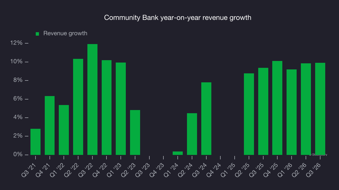The width and height of the screenshot is (339, 190).
Task: Select the tiny Q1 '24 bar
Action: [x=178, y=153]
